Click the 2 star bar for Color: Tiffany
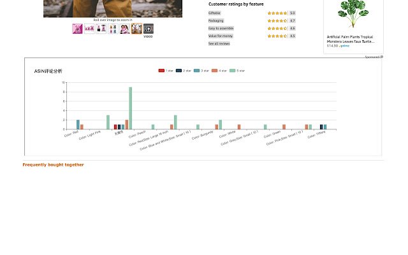 click(x=321, y=127)
